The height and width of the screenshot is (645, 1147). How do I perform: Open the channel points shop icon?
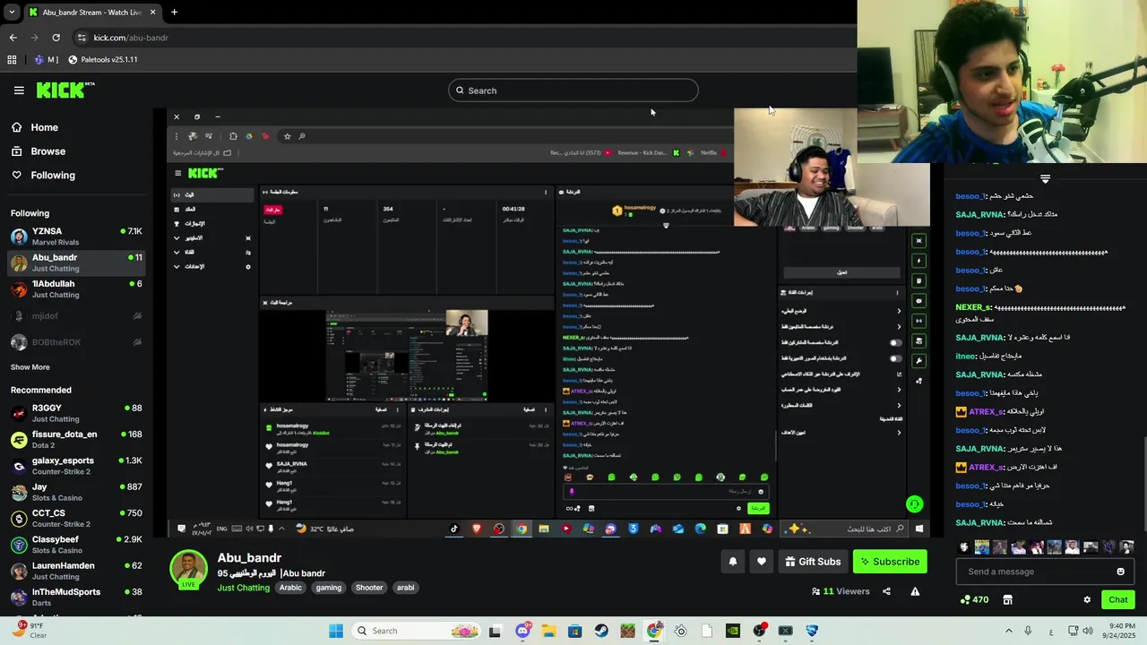click(1007, 599)
